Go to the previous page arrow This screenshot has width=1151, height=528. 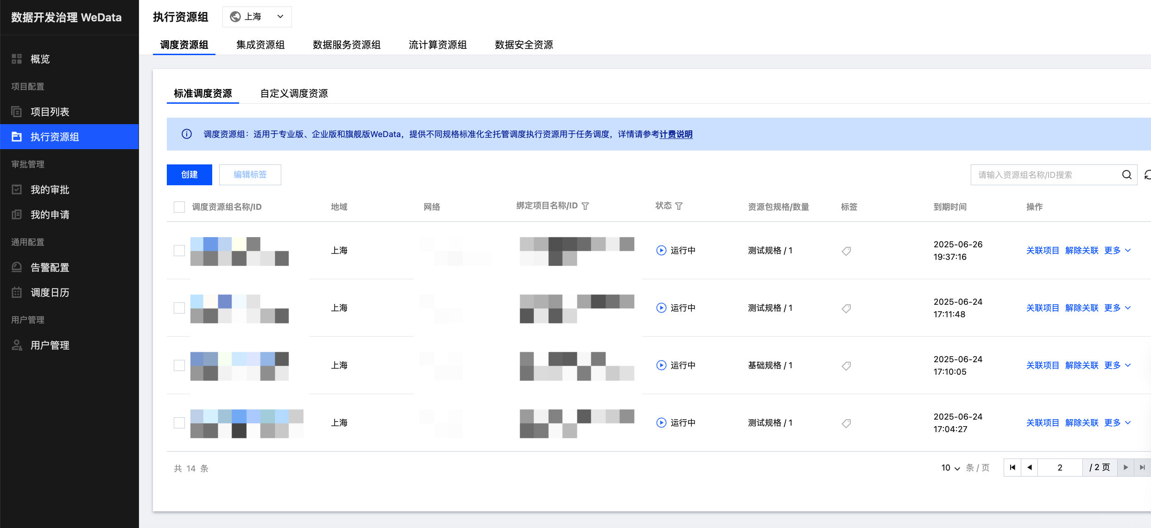1029,467
